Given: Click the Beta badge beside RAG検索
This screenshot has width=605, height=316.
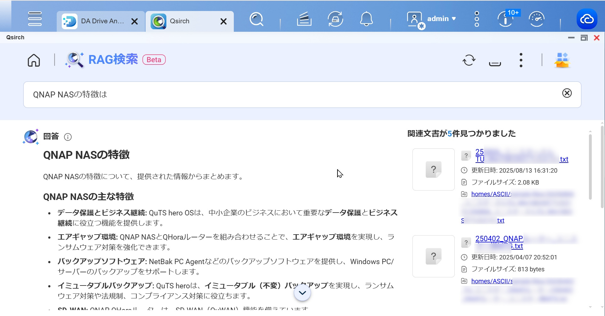Looking at the screenshot, I should (154, 60).
